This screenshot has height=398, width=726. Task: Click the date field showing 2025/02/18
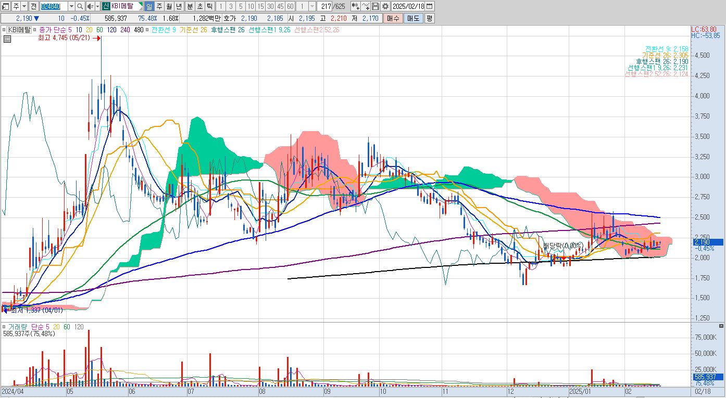pyautogui.click(x=409, y=6)
